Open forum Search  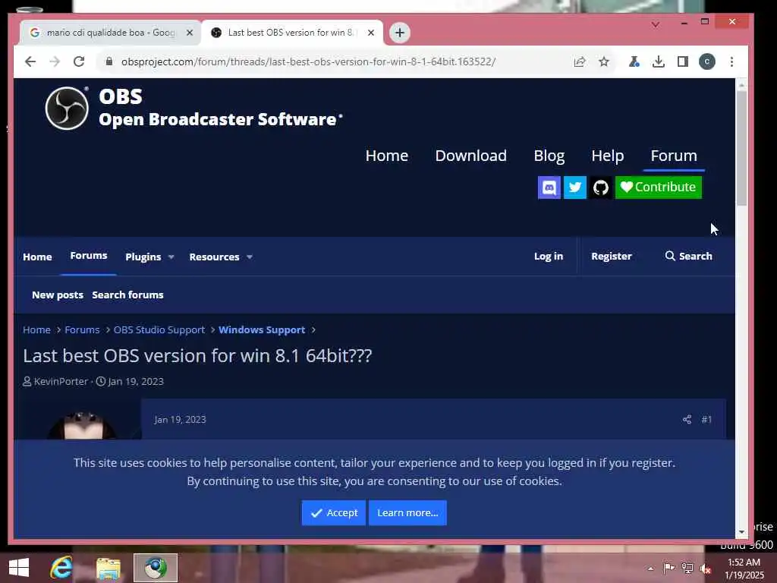pos(689,256)
